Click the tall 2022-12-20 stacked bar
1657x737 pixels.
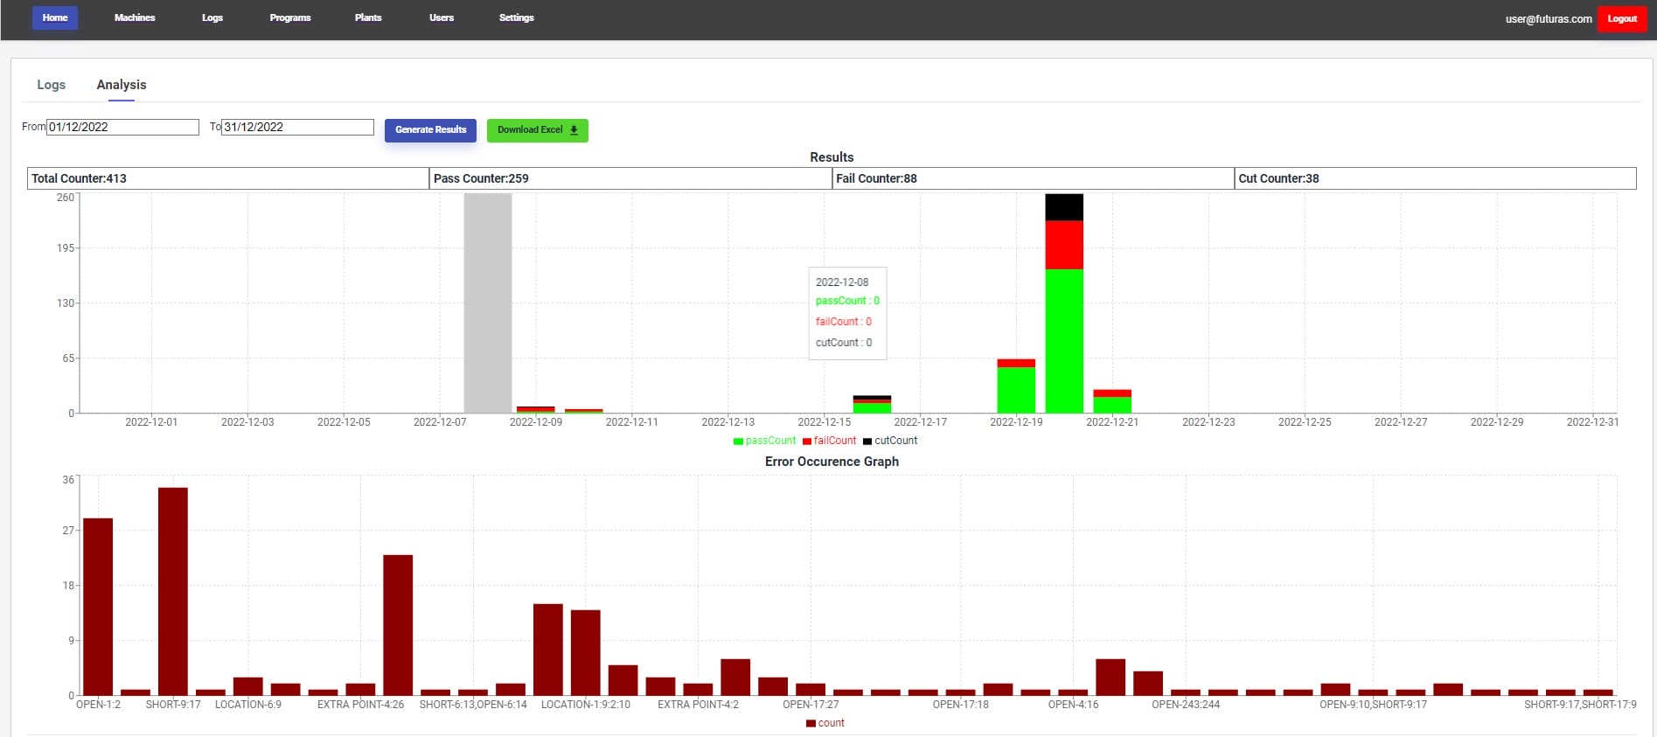[1064, 303]
